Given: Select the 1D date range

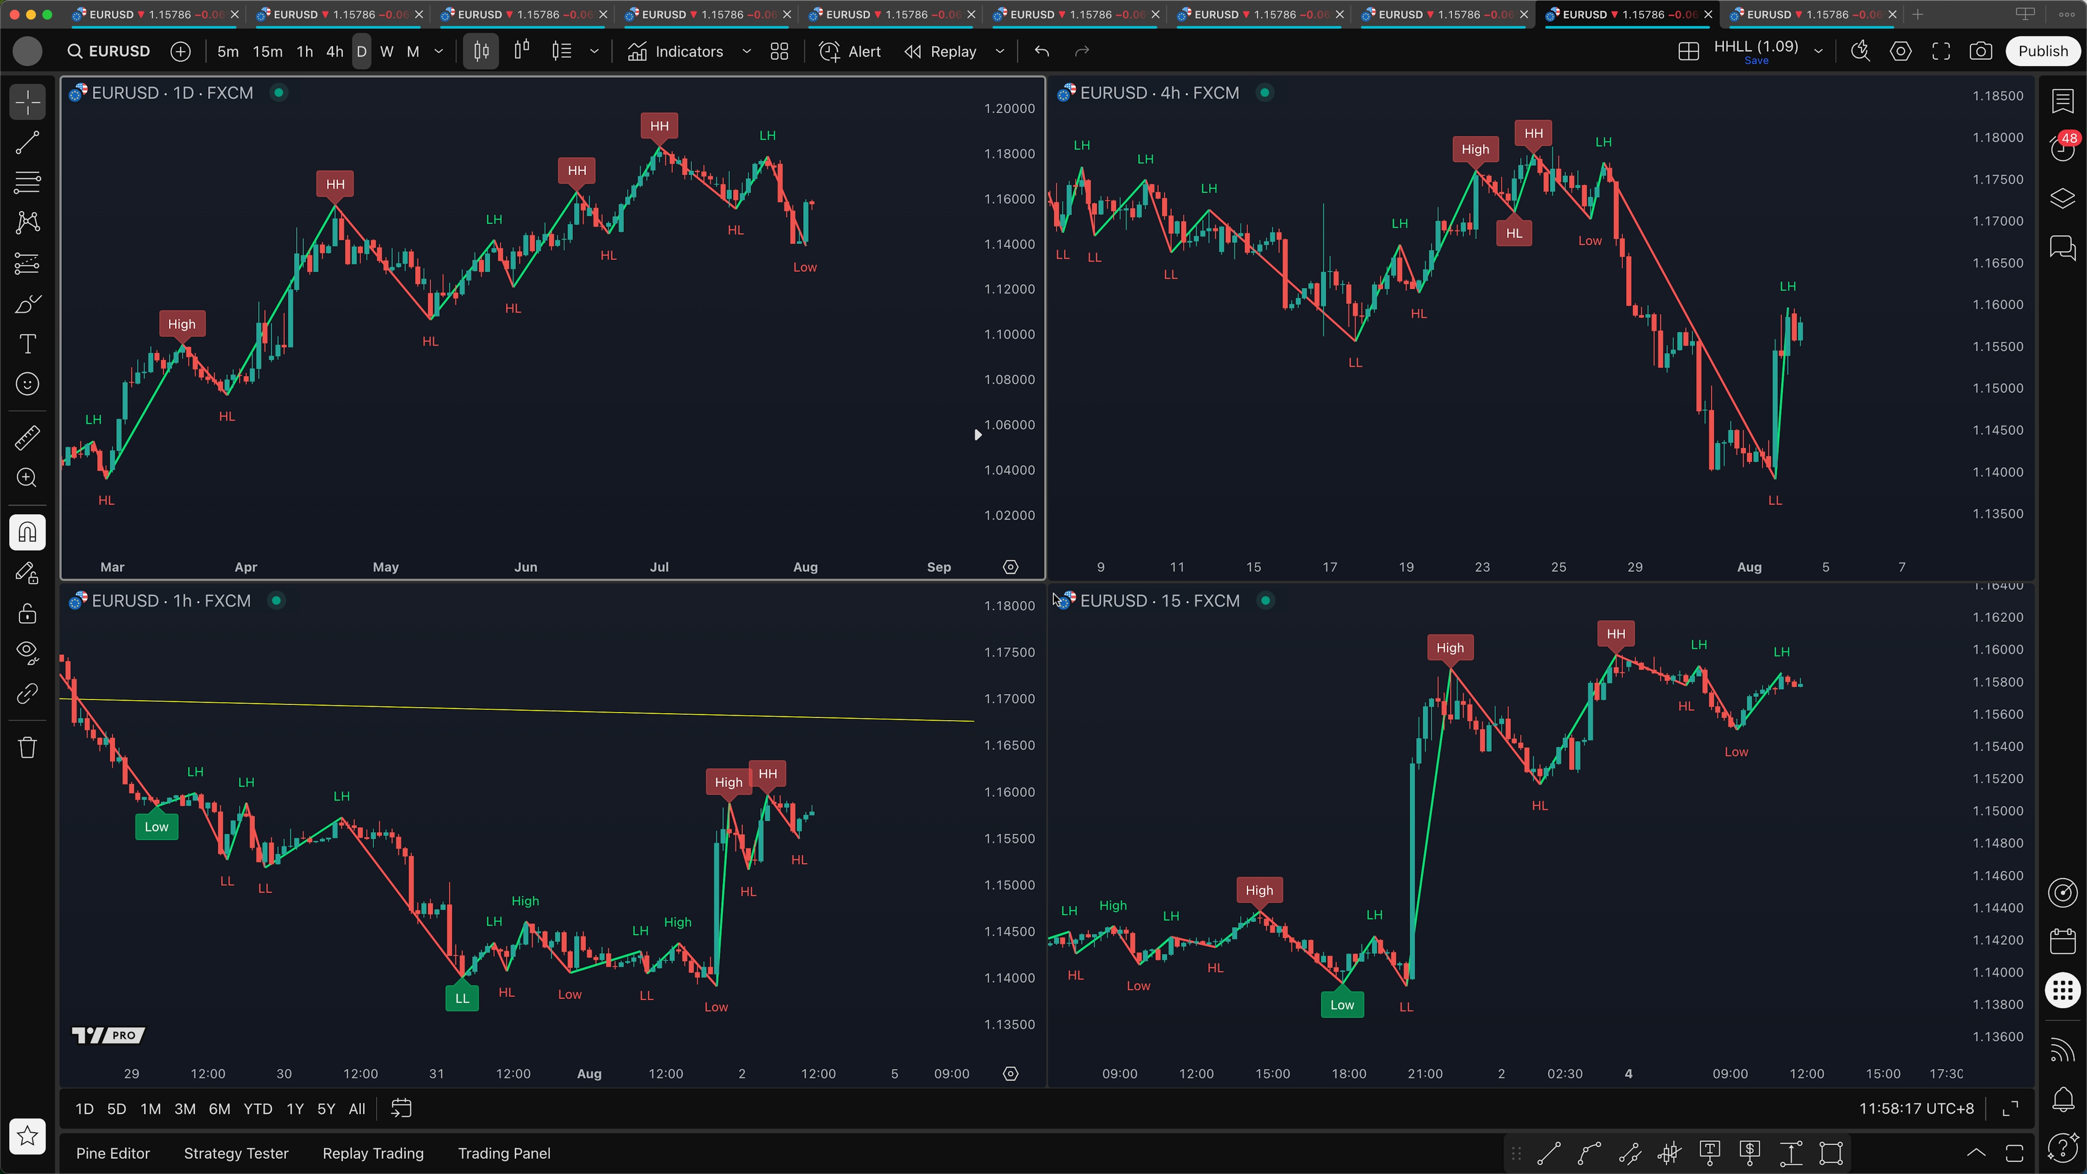Looking at the screenshot, I should (84, 1108).
